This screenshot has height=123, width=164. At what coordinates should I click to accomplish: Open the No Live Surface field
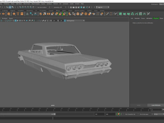pyautogui.click(x=42, y=7)
